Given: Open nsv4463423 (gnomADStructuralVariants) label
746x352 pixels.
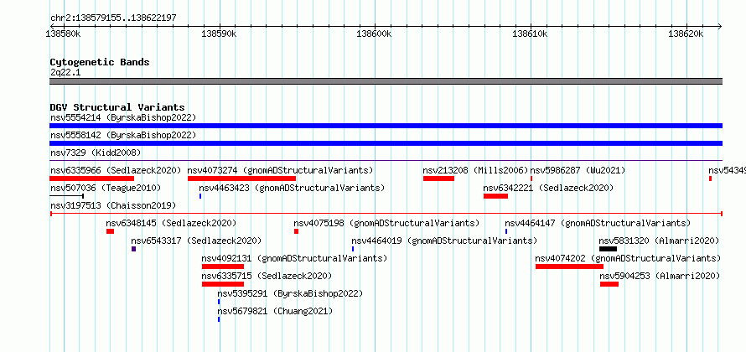Looking at the screenshot, I should click(292, 188).
